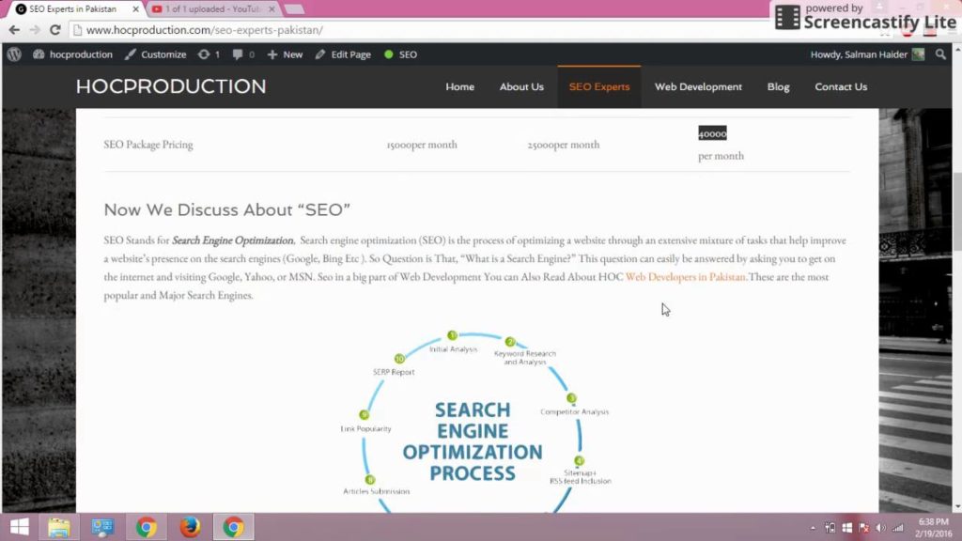Open Blog navigation item
This screenshot has width=962, height=541.
point(778,87)
